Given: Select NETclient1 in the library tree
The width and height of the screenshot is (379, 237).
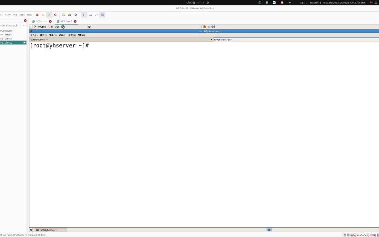Looking at the screenshot, I should (6, 38).
